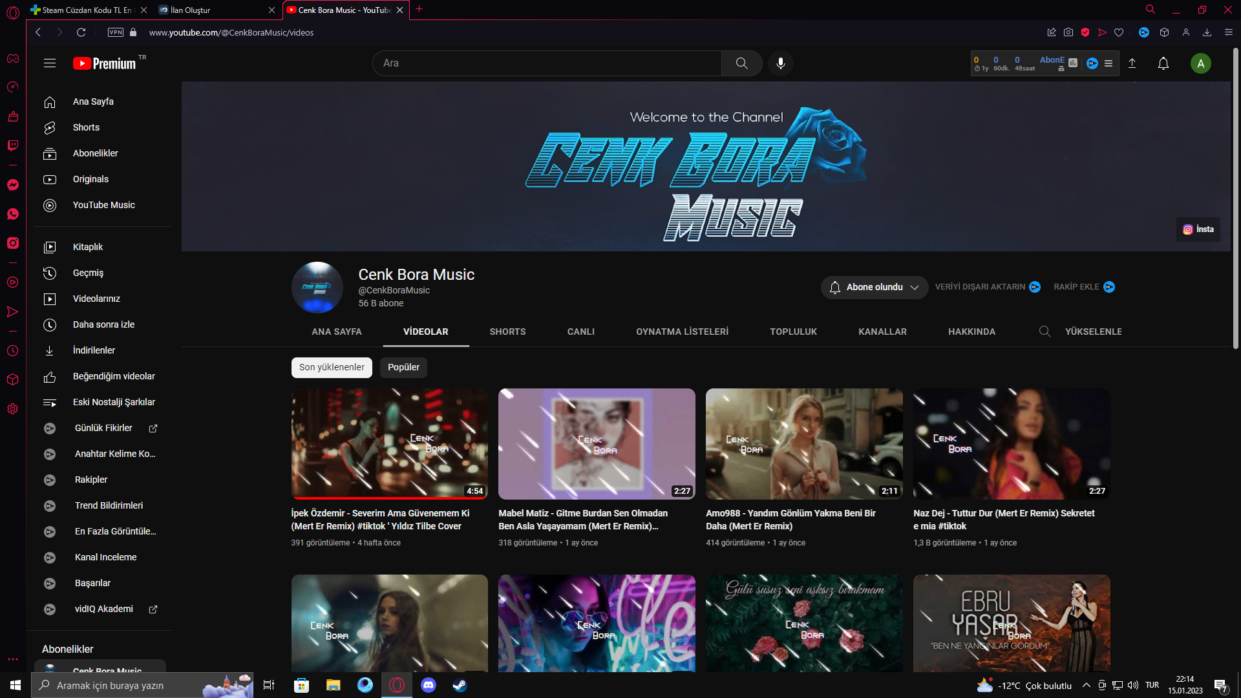This screenshot has height=698, width=1241.
Task: Click Windows taskbar search box
Action: pos(142,685)
